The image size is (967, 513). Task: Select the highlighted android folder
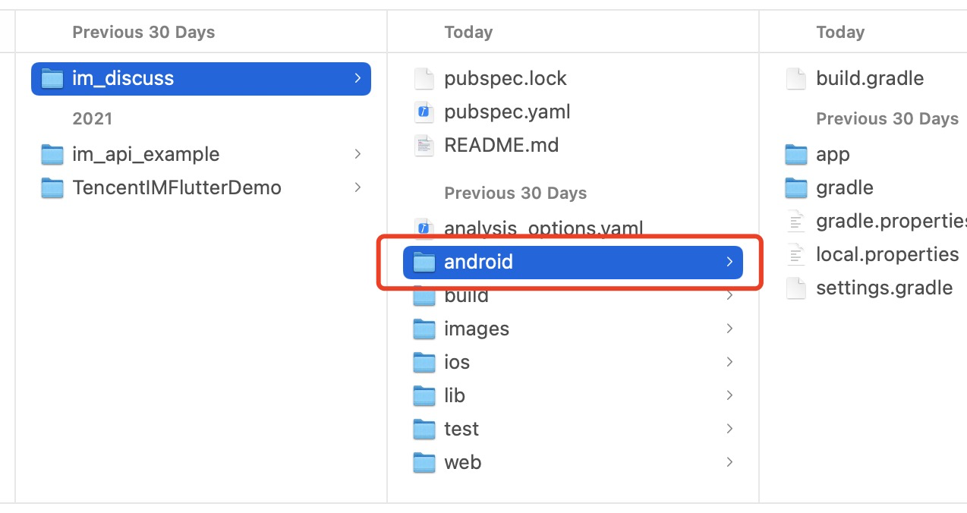[x=478, y=262]
